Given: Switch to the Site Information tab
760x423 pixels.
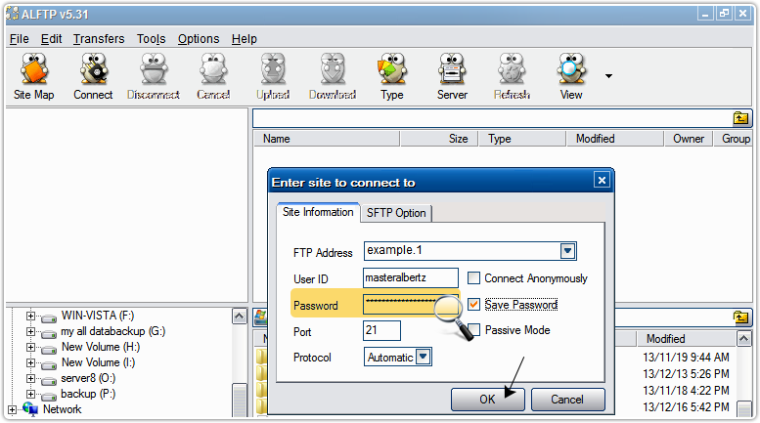Looking at the screenshot, I should 318,212.
